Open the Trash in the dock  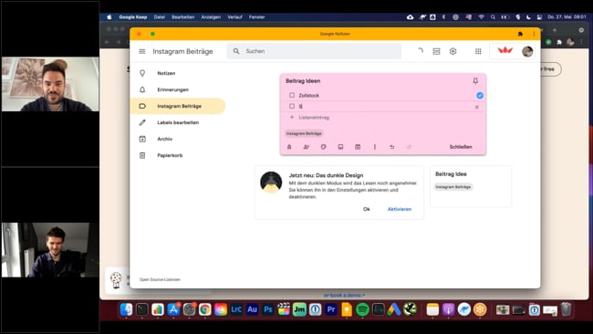point(566,309)
